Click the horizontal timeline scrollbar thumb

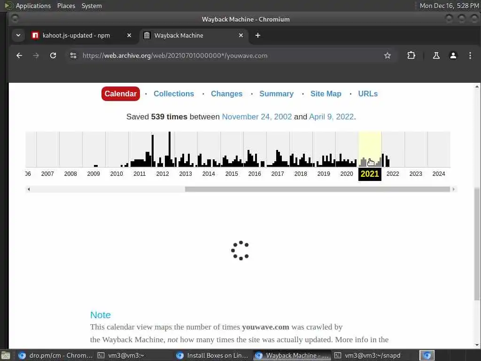[x=317, y=189]
